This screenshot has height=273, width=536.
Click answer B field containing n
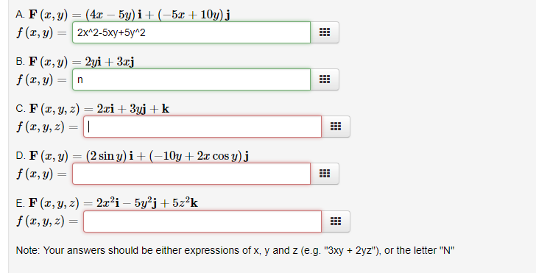[x=191, y=79]
